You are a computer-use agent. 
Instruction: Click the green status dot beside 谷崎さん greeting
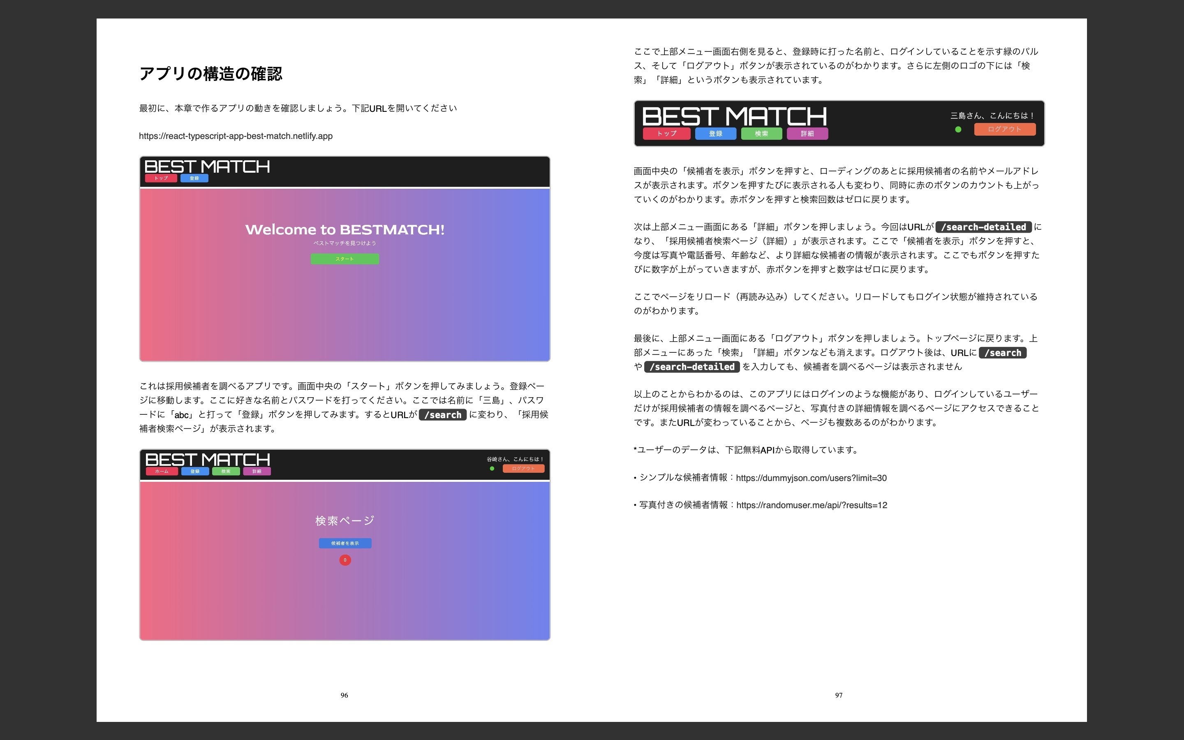(492, 468)
